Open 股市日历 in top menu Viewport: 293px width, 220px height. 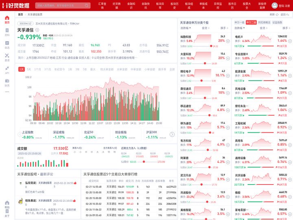tap(232, 6)
